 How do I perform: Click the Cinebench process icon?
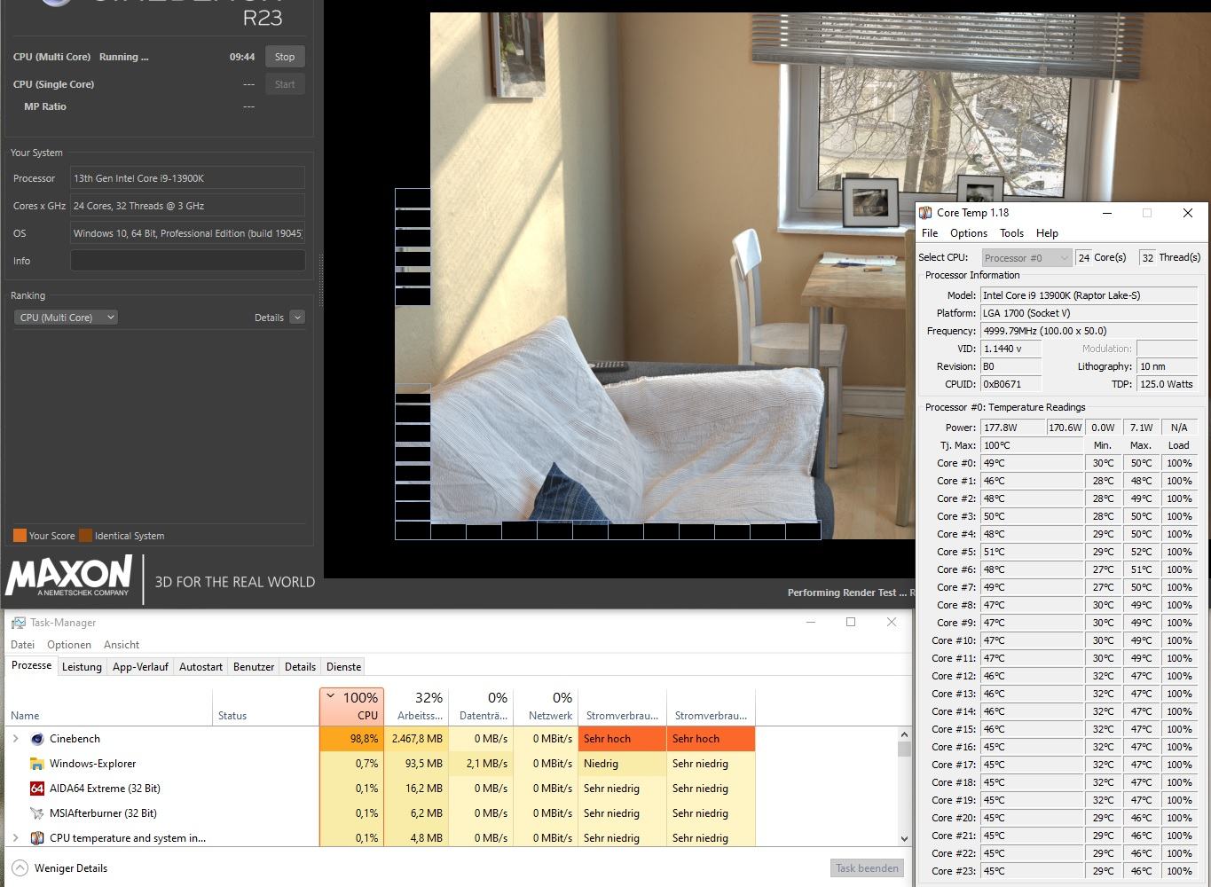tap(37, 739)
